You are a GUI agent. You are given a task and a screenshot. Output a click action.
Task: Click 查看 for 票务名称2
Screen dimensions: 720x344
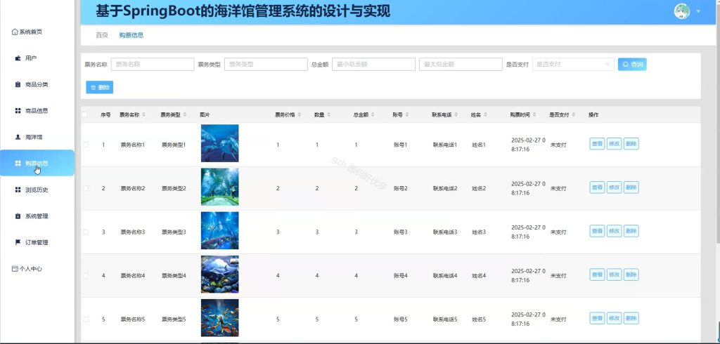click(x=597, y=187)
